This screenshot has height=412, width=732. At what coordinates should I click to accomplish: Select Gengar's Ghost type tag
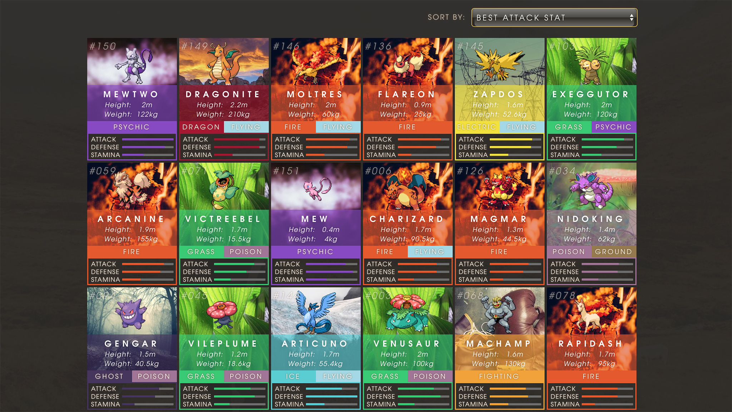pyautogui.click(x=110, y=376)
